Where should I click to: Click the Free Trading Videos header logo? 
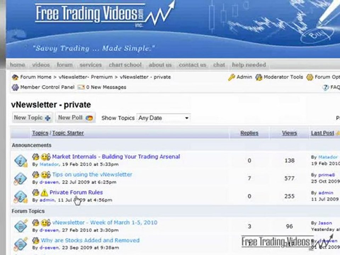105,14
